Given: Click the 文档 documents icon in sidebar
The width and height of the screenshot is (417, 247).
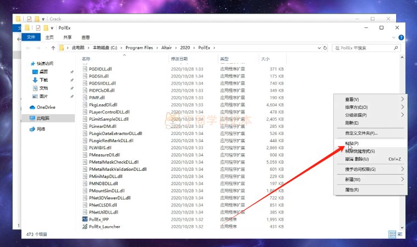Looking at the screenshot, I should click(35, 88).
